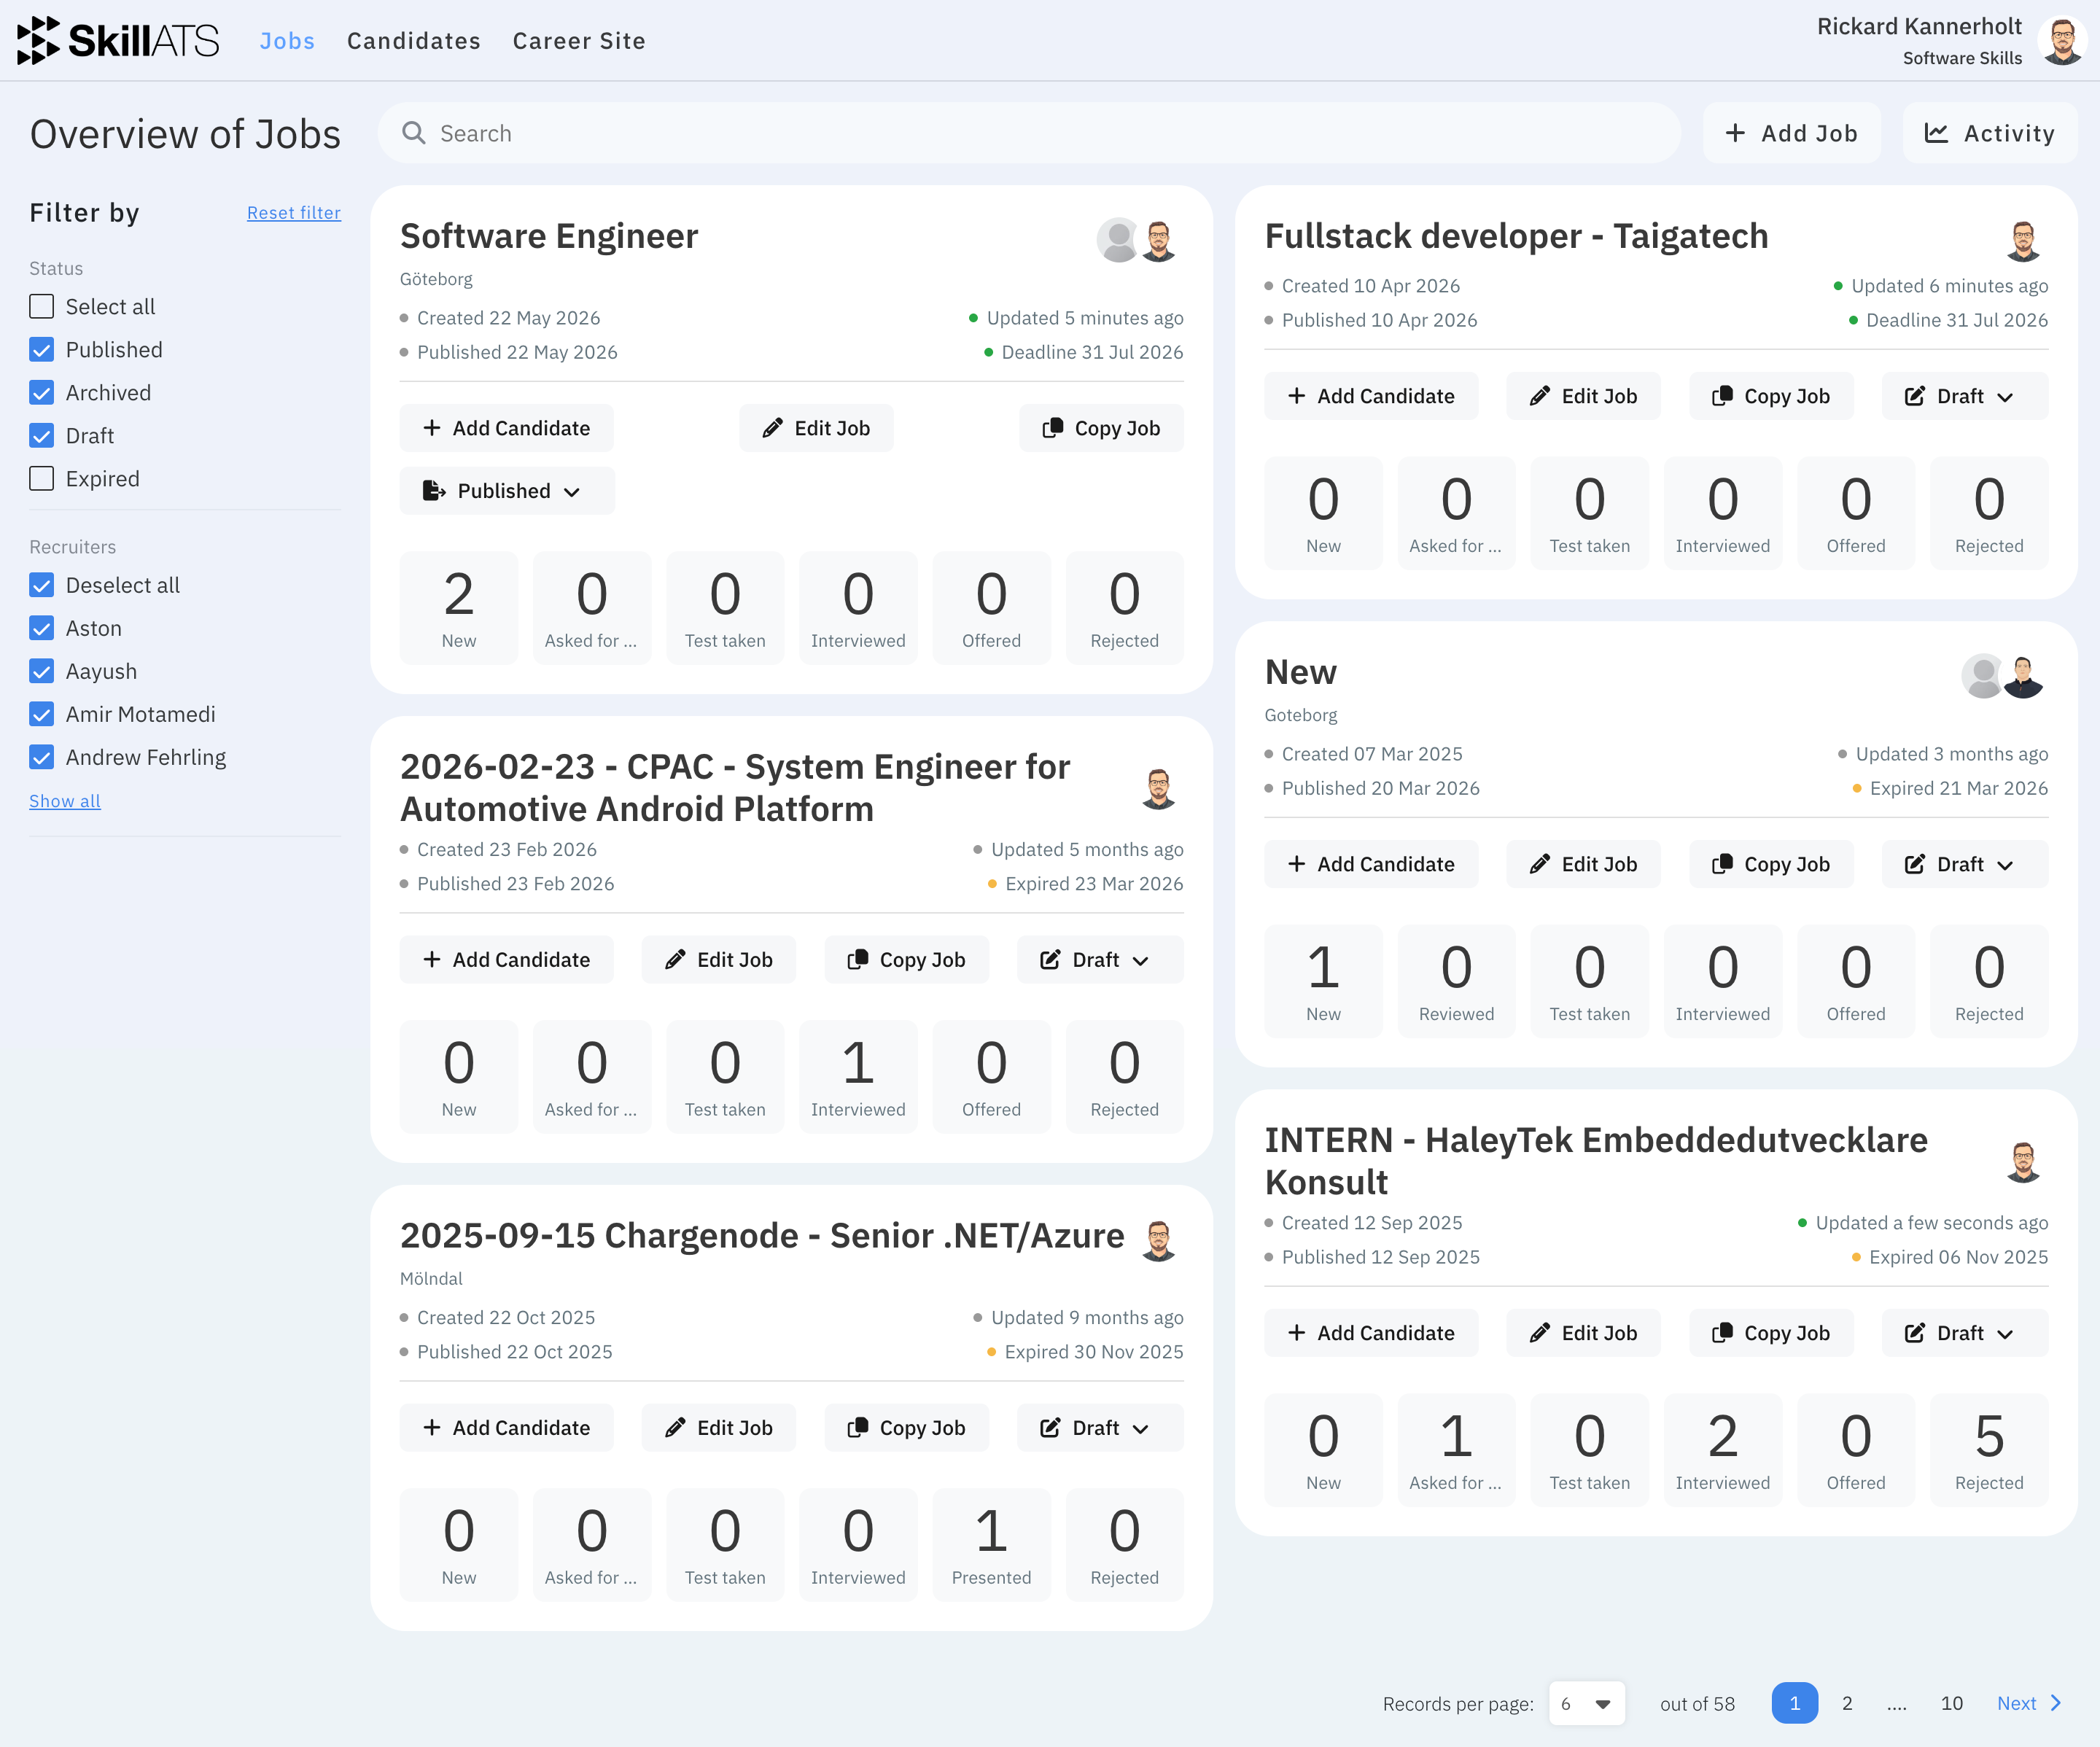Click copy icon on Chargenode Copy Job
The width and height of the screenshot is (2100, 1747).
(857, 1428)
